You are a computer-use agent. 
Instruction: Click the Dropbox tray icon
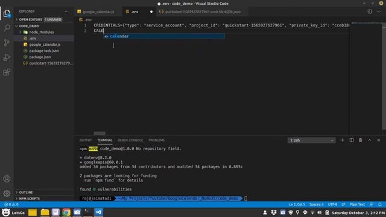pyautogui.click(x=273, y=212)
